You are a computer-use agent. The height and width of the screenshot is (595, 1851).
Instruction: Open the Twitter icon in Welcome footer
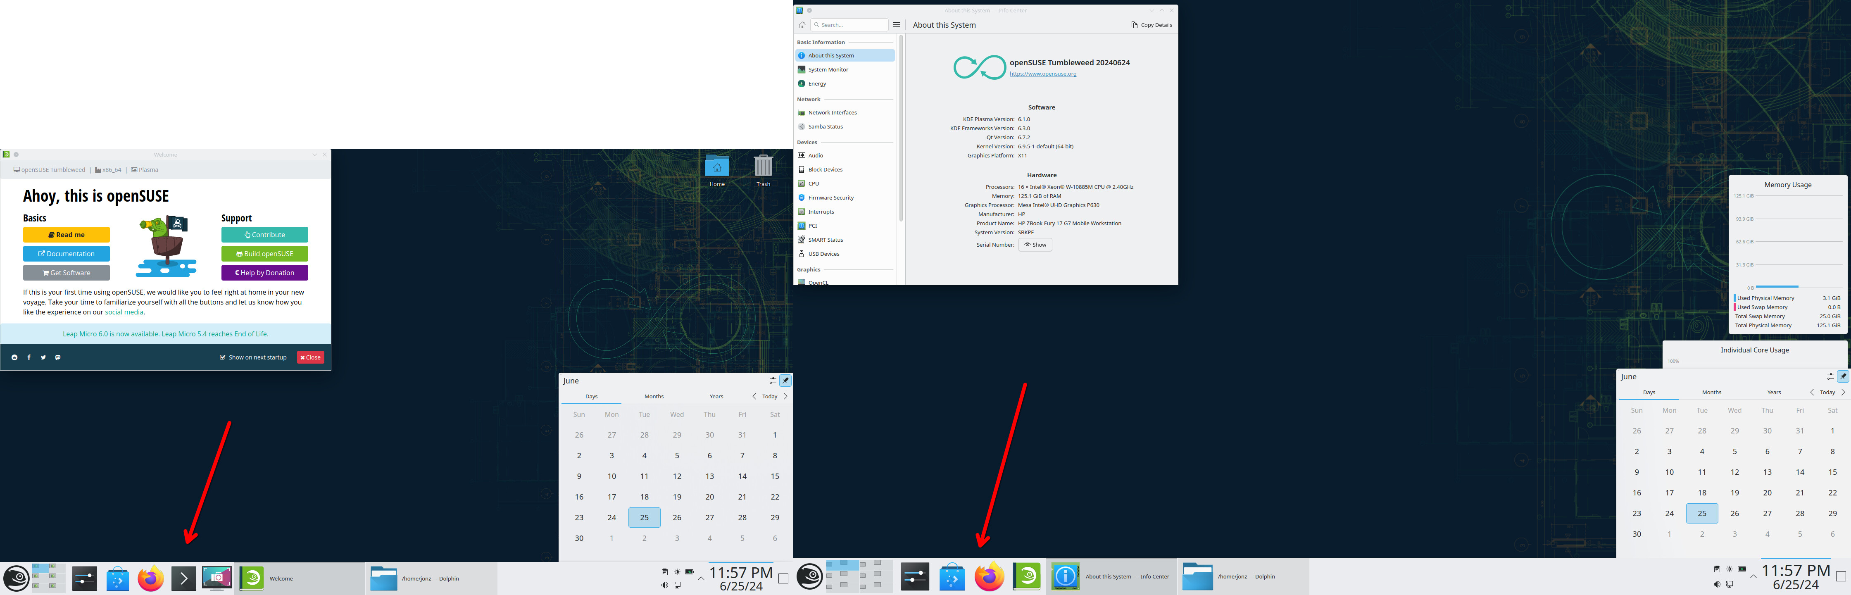43,357
